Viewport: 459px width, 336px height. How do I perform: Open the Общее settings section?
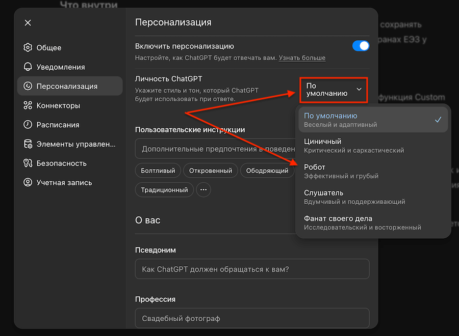[70, 47]
